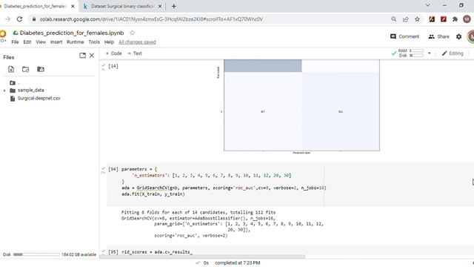Click the Share button
474x267 pixels.
[439, 36]
